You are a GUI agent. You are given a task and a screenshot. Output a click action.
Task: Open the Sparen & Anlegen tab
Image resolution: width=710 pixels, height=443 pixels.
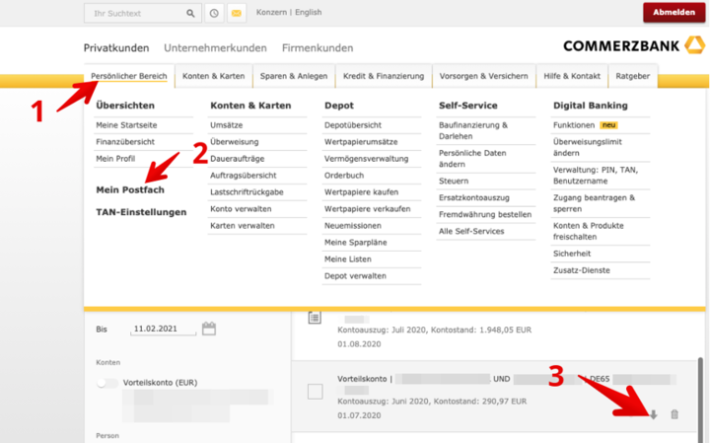pos(294,76)
